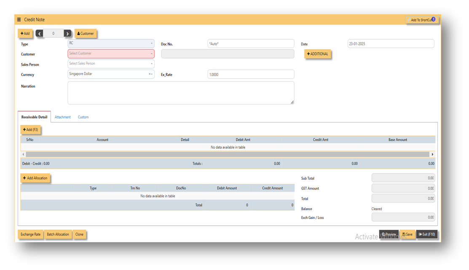Open the Type dropdown showing RC
The image size is (469, 270).
click(x=111, y=43)
